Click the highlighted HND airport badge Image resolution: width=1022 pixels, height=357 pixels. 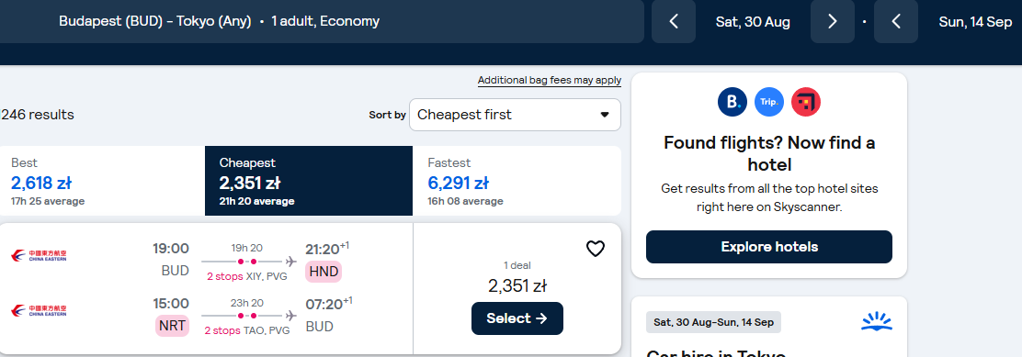[x=324, y=271]
